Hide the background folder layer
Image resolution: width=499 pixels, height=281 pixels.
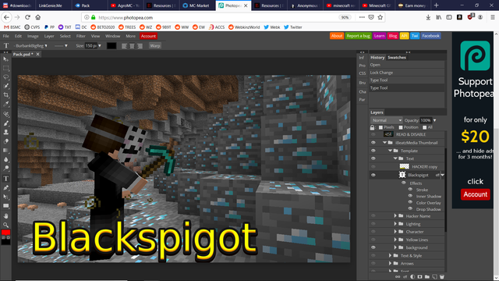coord(373,247)
